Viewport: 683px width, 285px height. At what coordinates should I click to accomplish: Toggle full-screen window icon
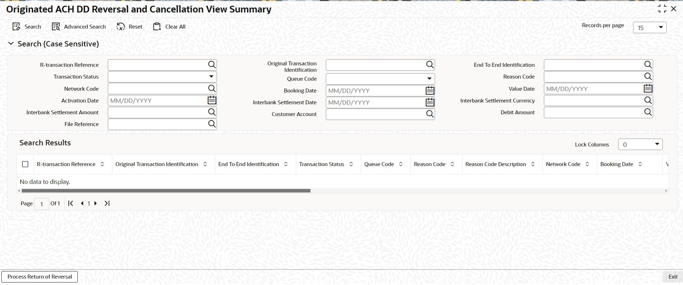pos(662,9)
